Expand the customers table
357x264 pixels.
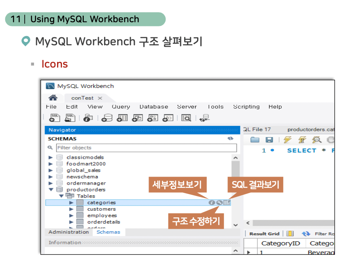tap(71, 209)
